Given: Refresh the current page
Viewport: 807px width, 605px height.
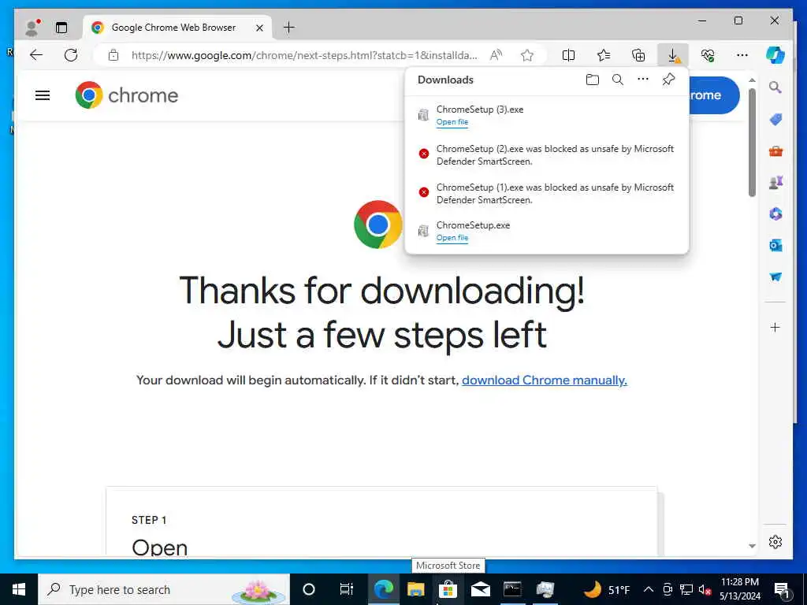Looking at the screenshot, I should click(x=71, y=55).
